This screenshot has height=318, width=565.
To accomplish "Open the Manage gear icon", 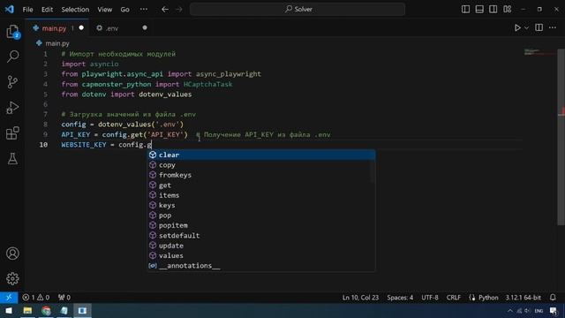I will pos(12,279).
